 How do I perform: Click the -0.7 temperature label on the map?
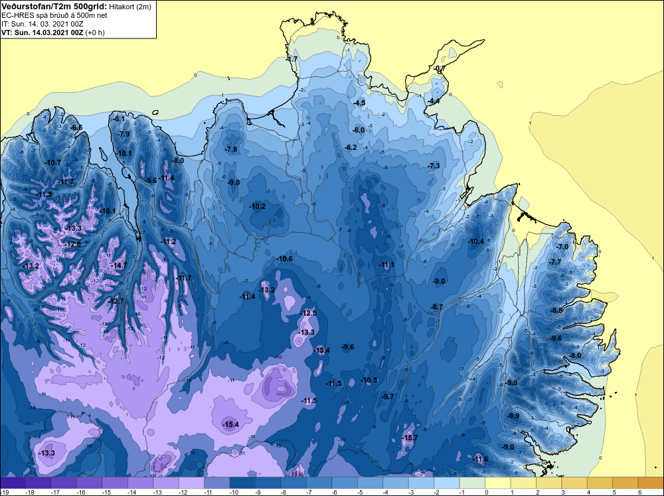[x=439, y=68]
